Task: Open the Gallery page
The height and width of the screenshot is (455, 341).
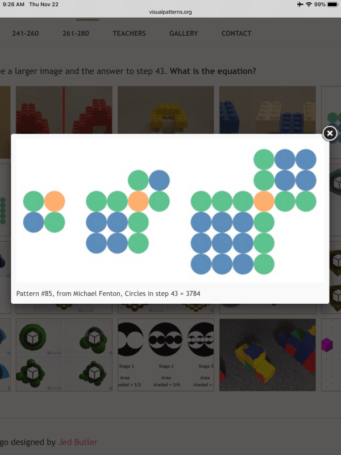Action: (184, 34)
